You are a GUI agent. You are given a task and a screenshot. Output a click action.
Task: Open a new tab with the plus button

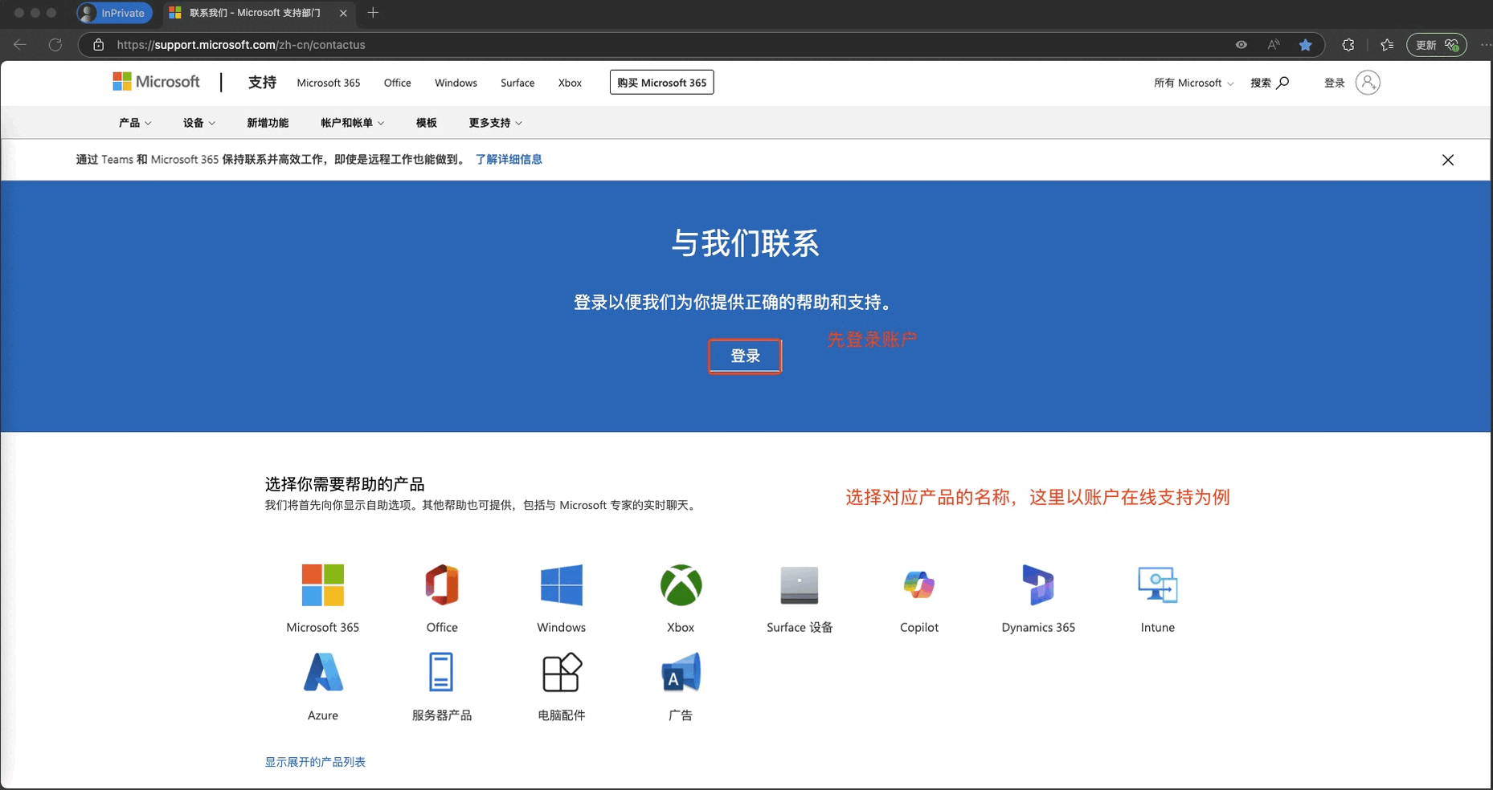[373, 13]
